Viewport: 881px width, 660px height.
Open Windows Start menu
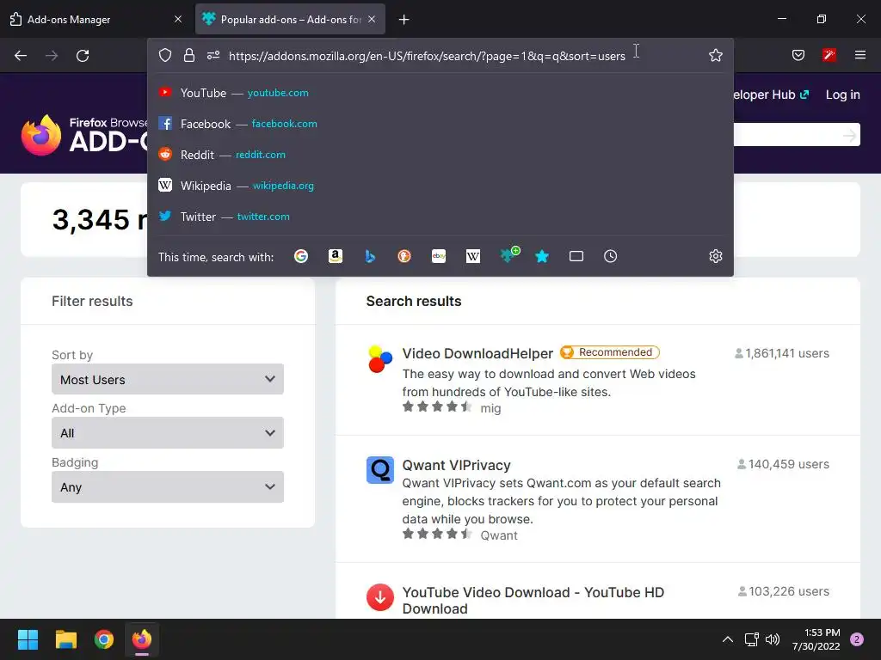coord(28,639)
